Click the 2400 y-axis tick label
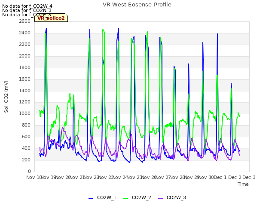The height and width of the screenshot is (206, 275). coord(25,33)
